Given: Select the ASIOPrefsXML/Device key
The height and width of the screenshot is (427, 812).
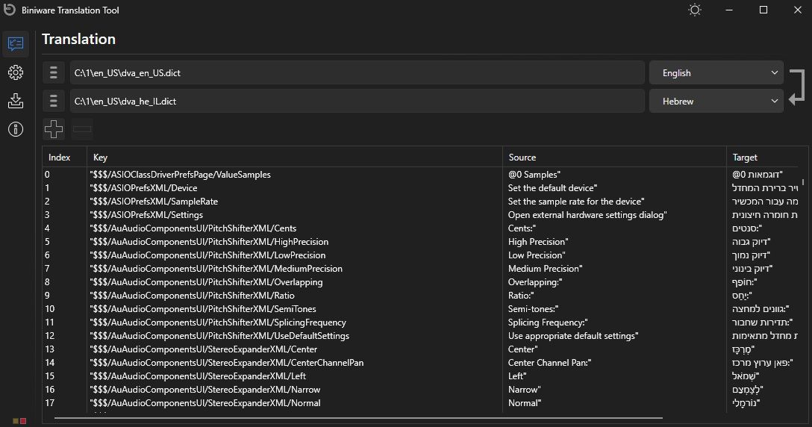Looking at the screenshot, I should pos(143,188).
